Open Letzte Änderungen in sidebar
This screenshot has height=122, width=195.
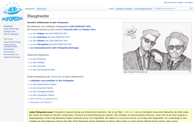tap(11, 29)
